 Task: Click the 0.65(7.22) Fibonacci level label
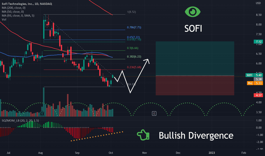(x=133, y=37)
